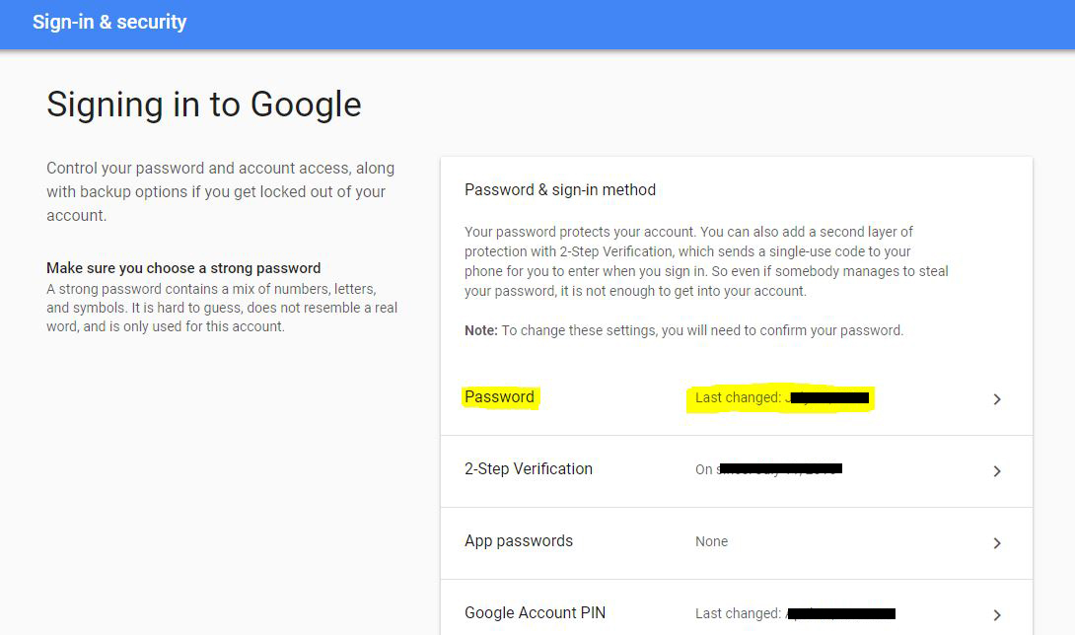Screen dimensions: 1075x635
Task: Click the 'Password & sign-in method' card title
Action: click(560, 189)
